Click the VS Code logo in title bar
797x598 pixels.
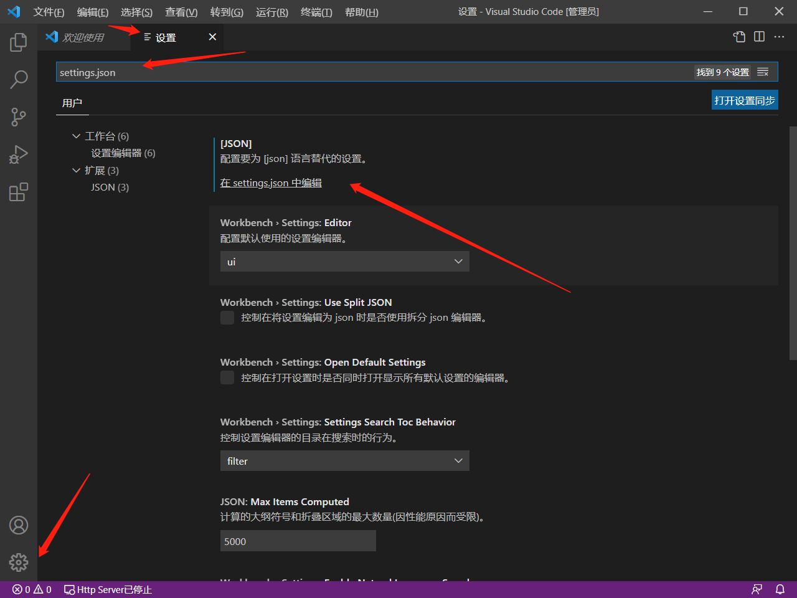pos(14,12)
